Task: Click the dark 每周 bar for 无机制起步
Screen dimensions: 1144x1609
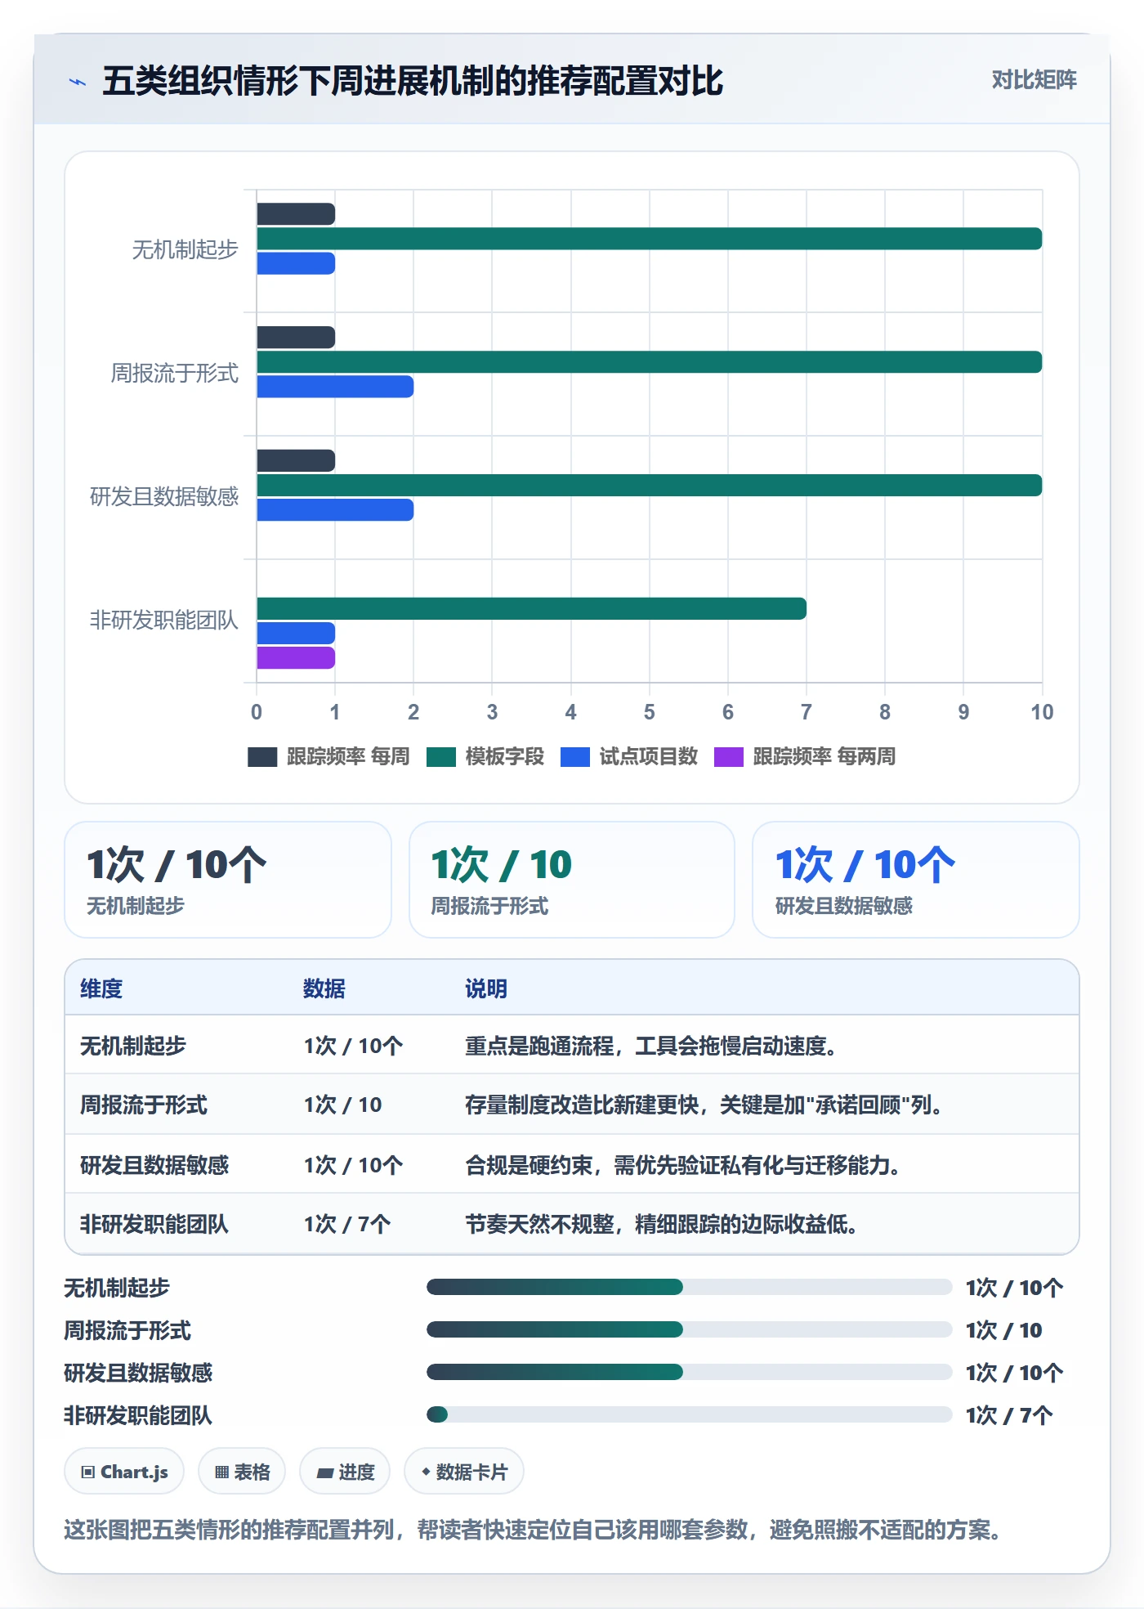Action: tap(296, 214)
